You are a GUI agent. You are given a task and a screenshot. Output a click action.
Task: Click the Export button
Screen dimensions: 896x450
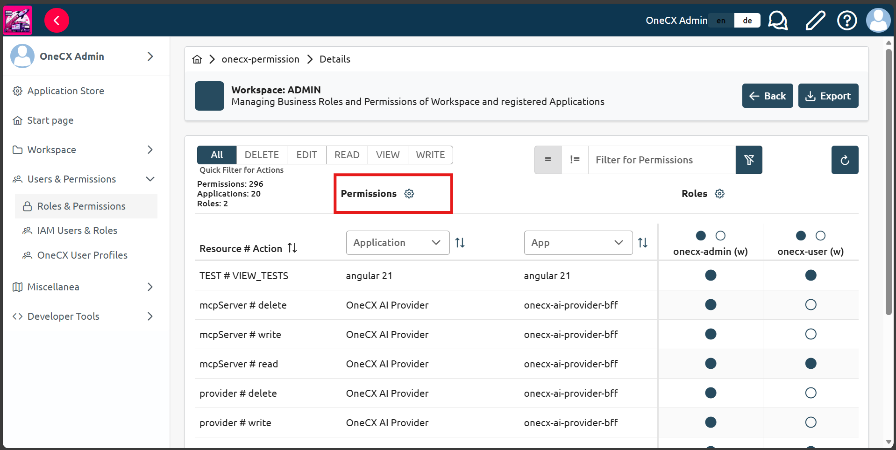828,96
